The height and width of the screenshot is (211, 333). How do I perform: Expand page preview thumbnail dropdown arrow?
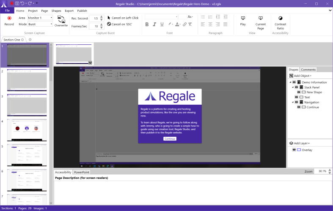click(x=90, y=63)
